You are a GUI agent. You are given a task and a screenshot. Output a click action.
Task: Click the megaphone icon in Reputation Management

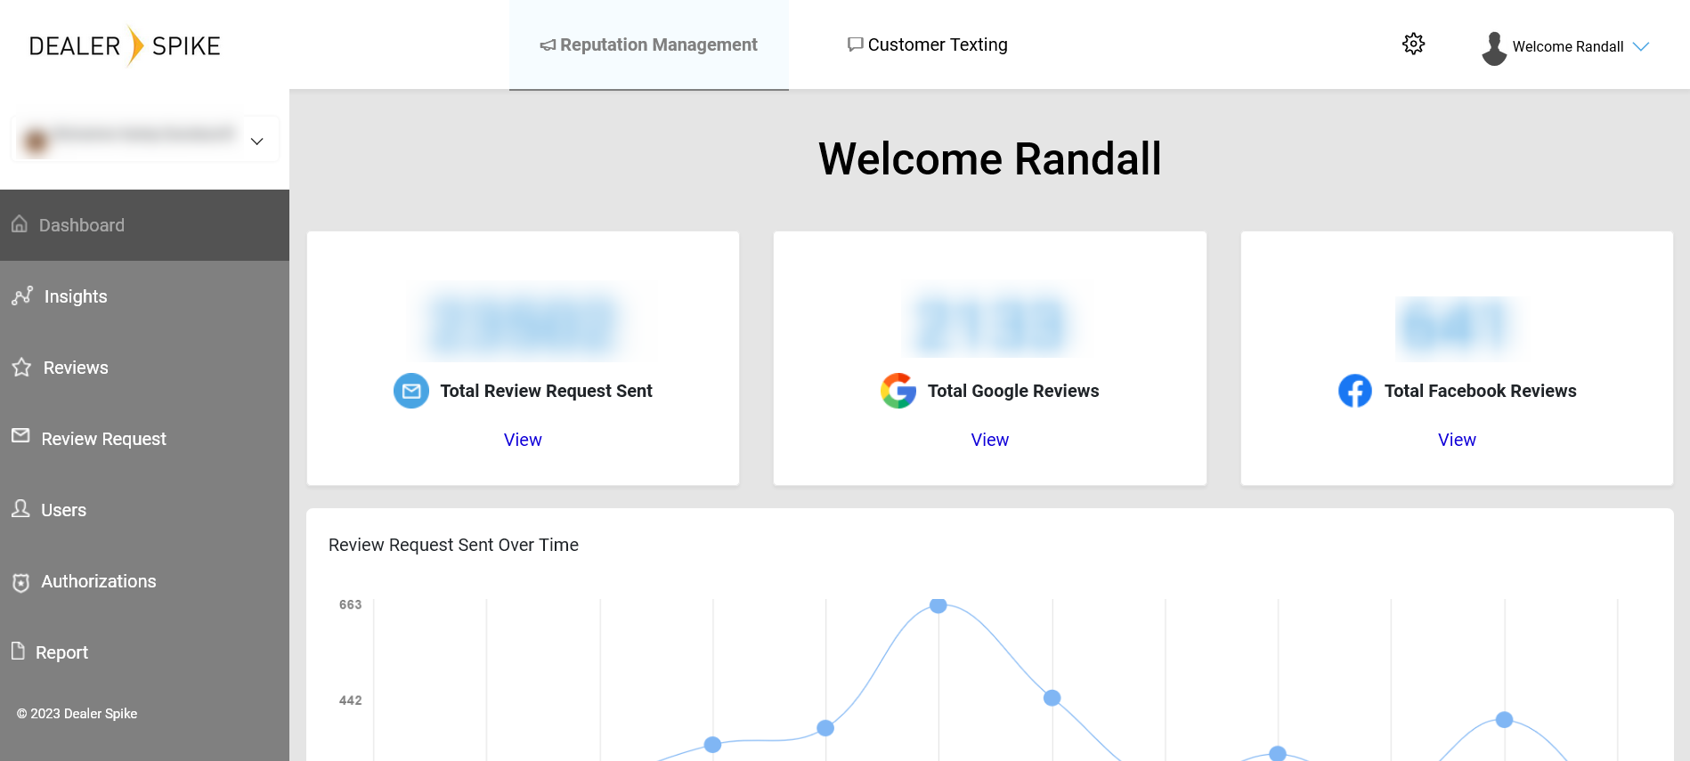click(x=548, y=45)
